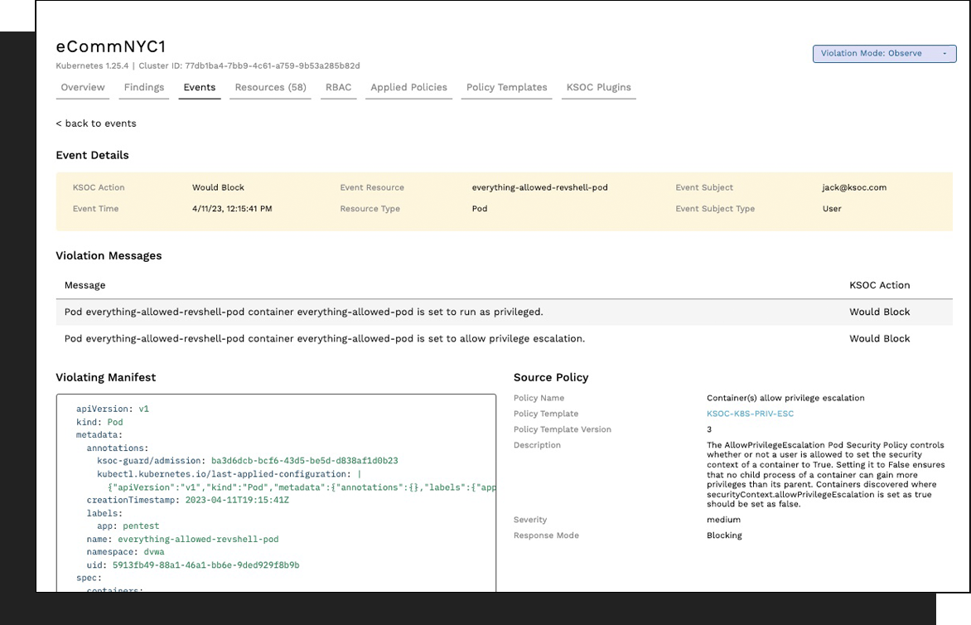The width and height of the screenshot is (971, 625).
Task: Click the kubectl last-applied-configuration line
Action: pos(229,474)
